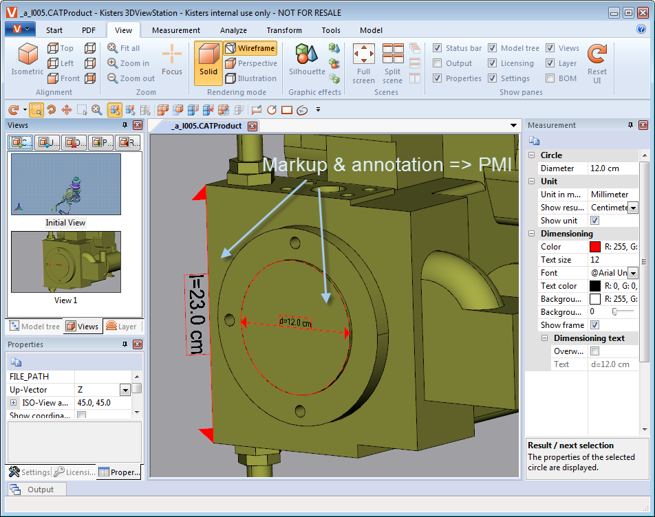The width and height of the screenshot is (655, 517).
Task: Uncheck the Properties pane checkbox in ribbon
Action: 437,78
